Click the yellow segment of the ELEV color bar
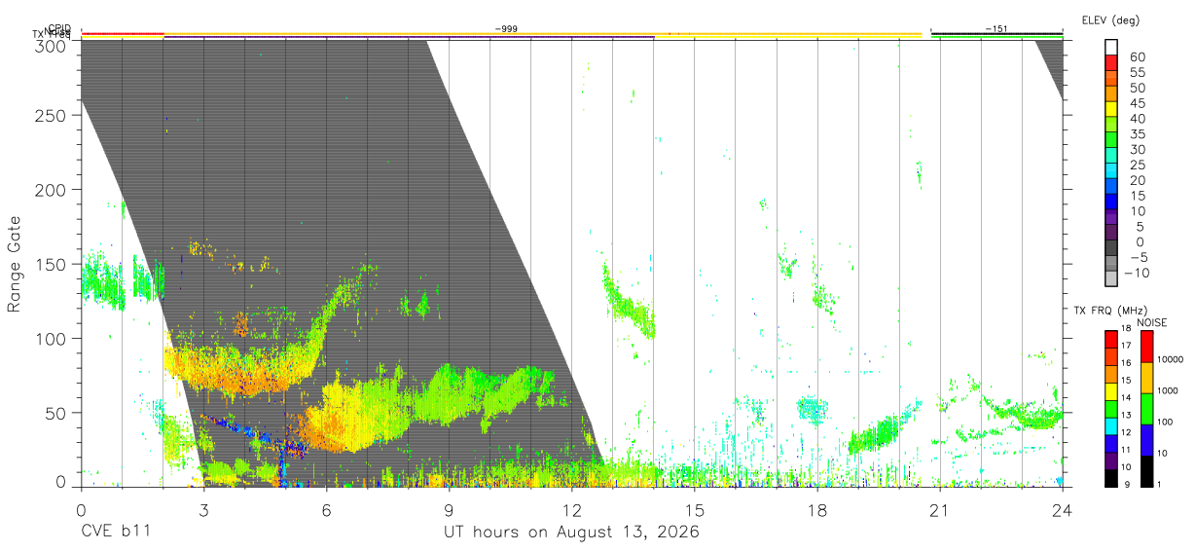 [1112, 109]
